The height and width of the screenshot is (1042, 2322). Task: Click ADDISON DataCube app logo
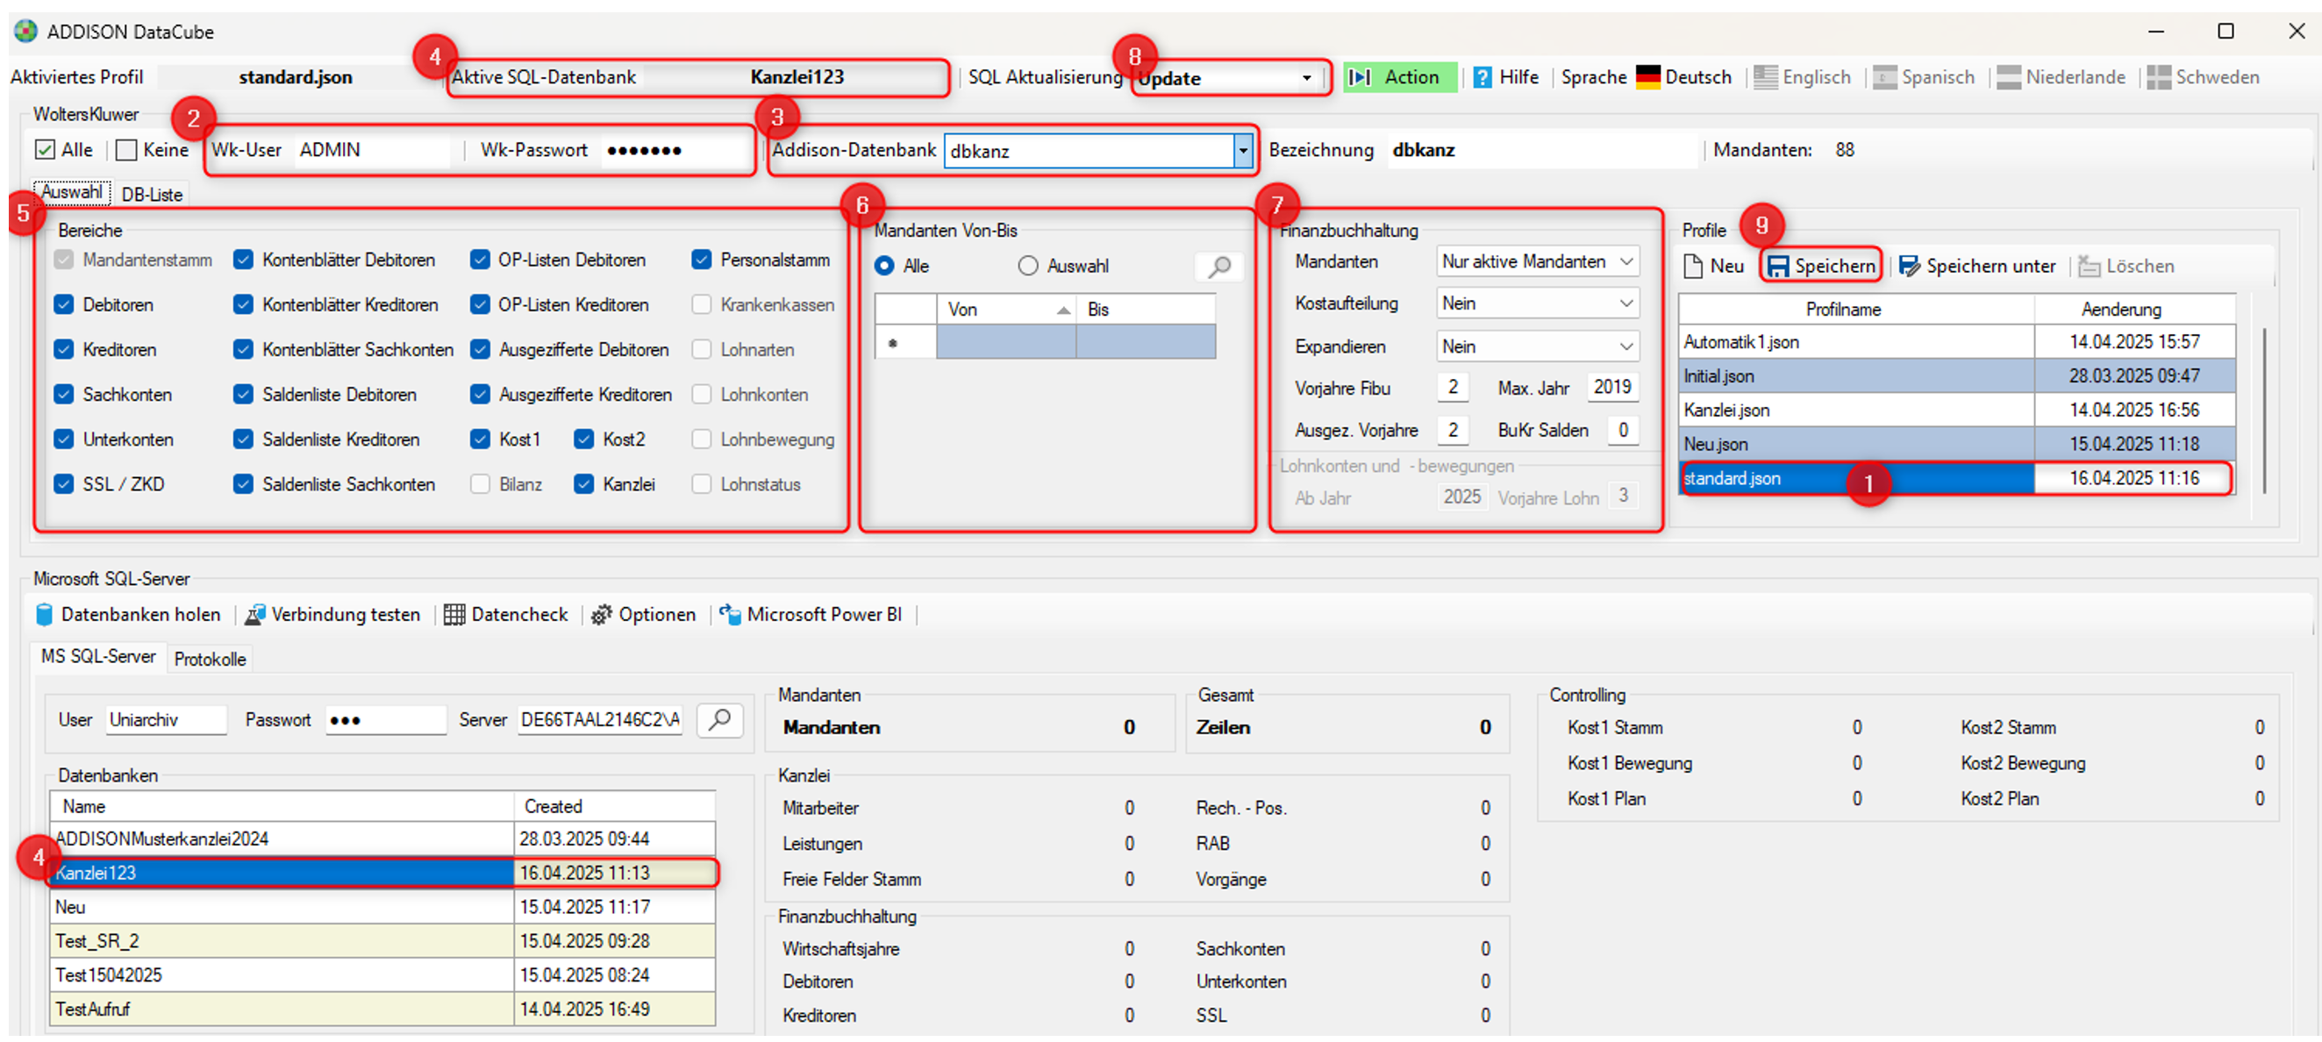click(x=26, y=32)
